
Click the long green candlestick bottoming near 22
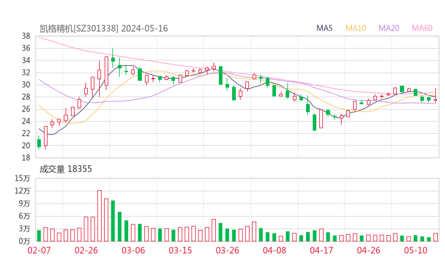pyautogui.click(x=315, y=122)
